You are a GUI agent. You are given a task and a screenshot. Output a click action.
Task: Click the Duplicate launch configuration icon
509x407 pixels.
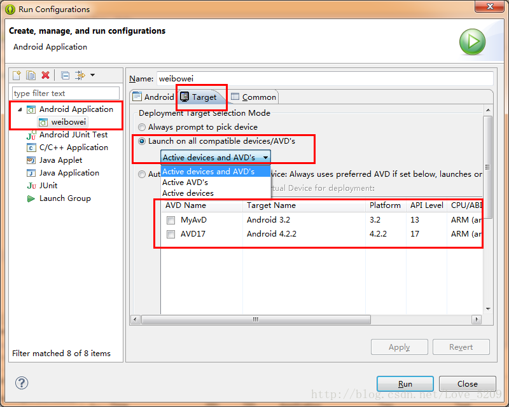point(31,75)
